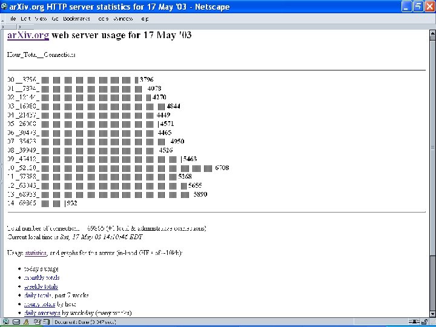Click the Hour_Total__Connections header text

click(41, 54)
